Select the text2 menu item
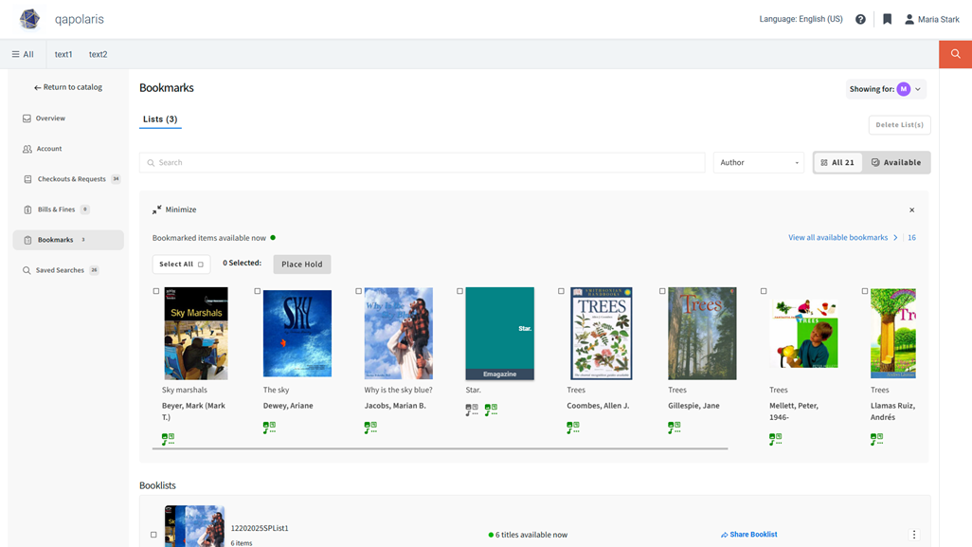 point(98,54)
